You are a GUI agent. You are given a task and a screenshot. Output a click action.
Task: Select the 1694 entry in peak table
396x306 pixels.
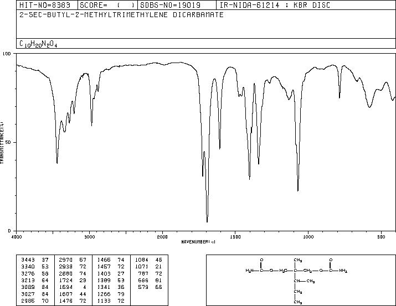click(66, 287)
